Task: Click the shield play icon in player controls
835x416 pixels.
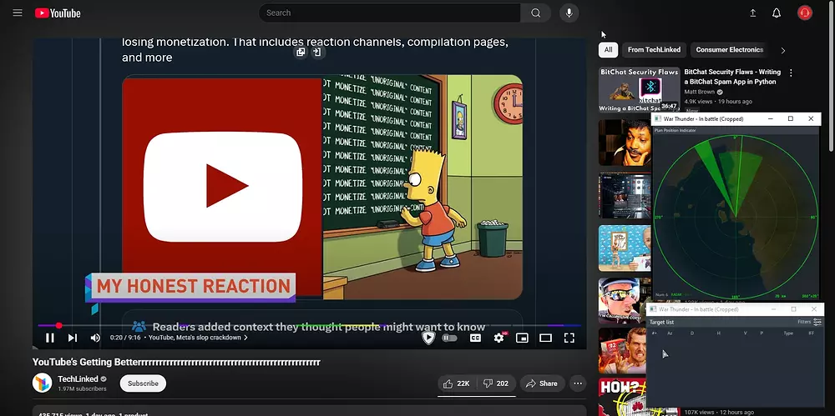Action: tap(428, 338)
